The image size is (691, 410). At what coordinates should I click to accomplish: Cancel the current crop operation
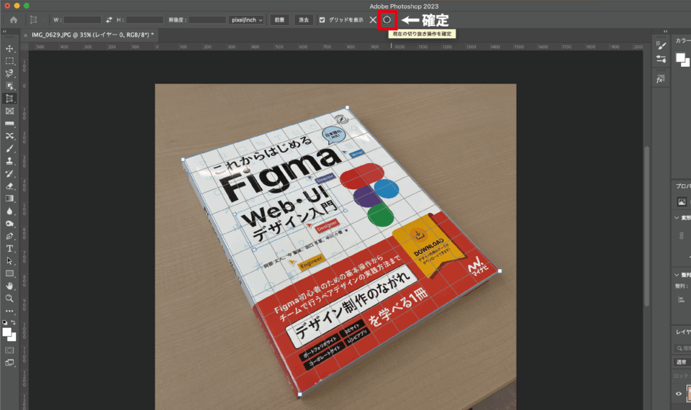coord(373,20)
